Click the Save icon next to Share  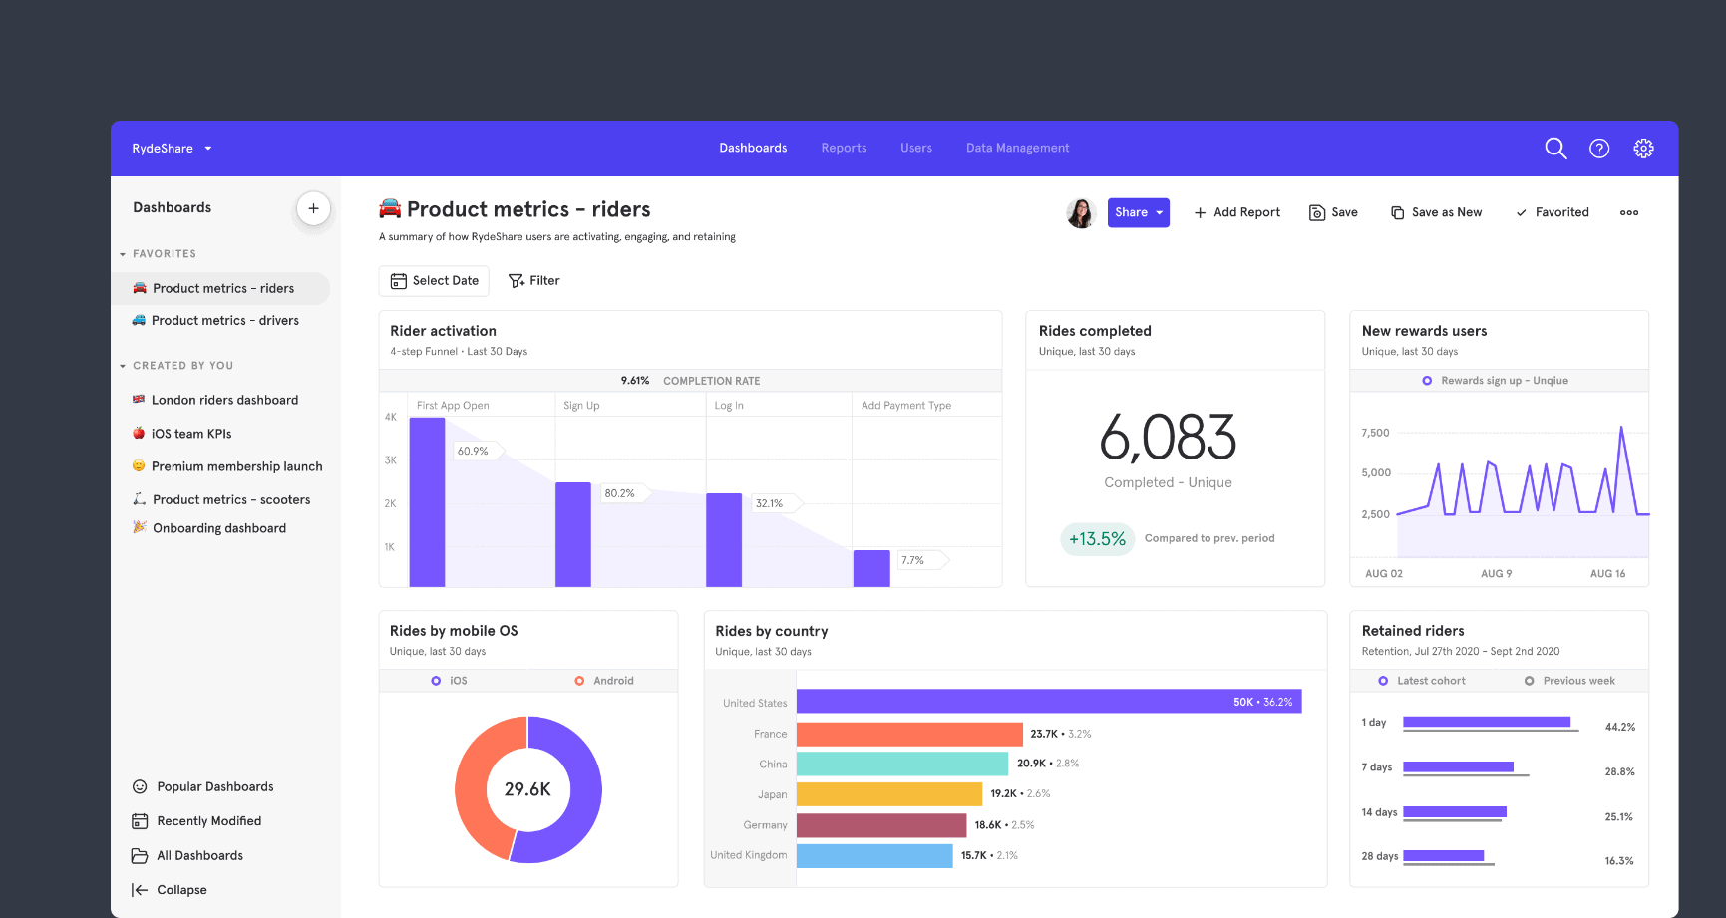(x=1333, y=212)
